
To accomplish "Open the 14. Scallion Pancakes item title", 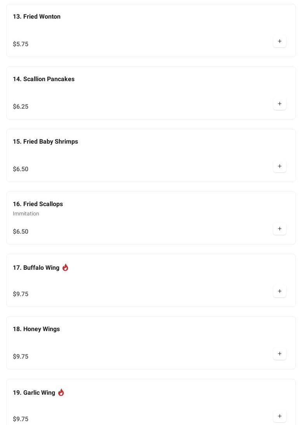I will (43, 79).
